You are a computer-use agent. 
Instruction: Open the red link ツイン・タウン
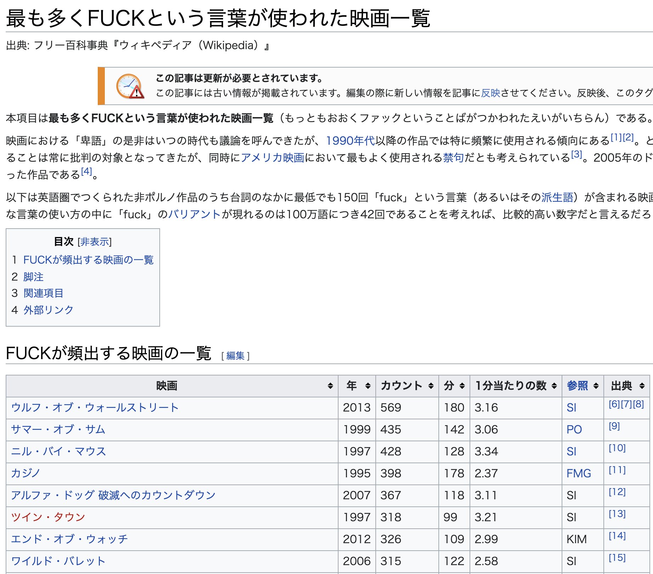coord(48,517)
